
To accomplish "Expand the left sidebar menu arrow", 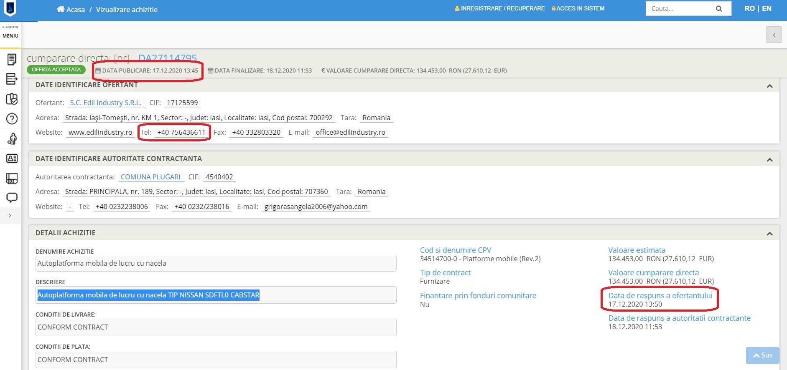I will tap(10, 216).
